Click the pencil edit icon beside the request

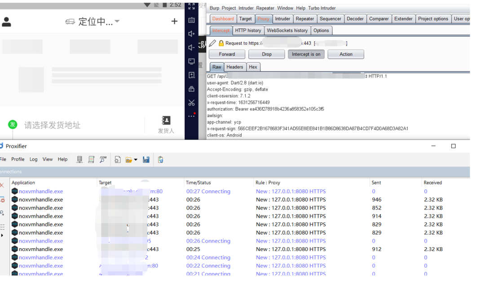tap(212, 43)
